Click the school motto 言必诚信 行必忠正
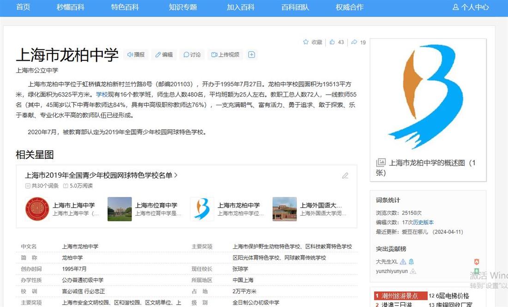508x307 pixels. click(x=83, y=291)
